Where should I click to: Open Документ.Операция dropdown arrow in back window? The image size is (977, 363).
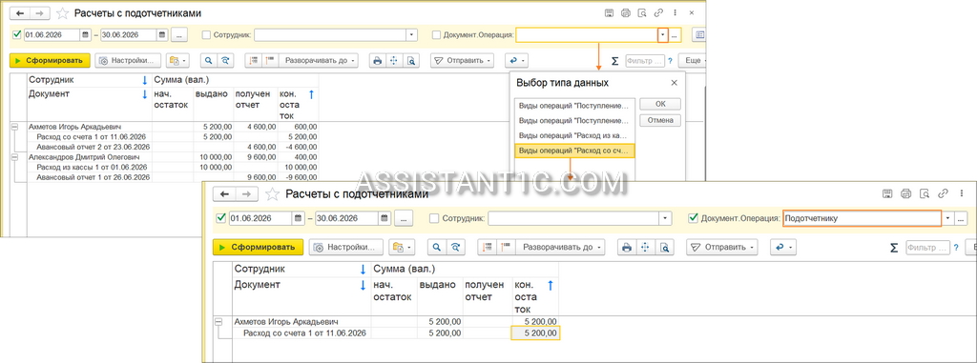pos(663,35)
